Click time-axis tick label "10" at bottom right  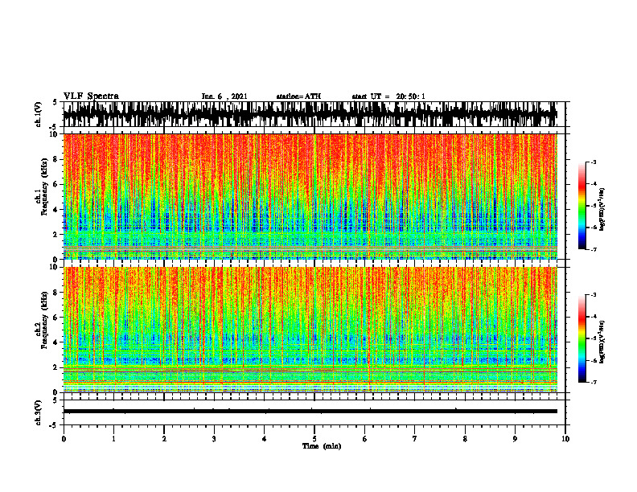pyautogui.click(x=565, y=439)
